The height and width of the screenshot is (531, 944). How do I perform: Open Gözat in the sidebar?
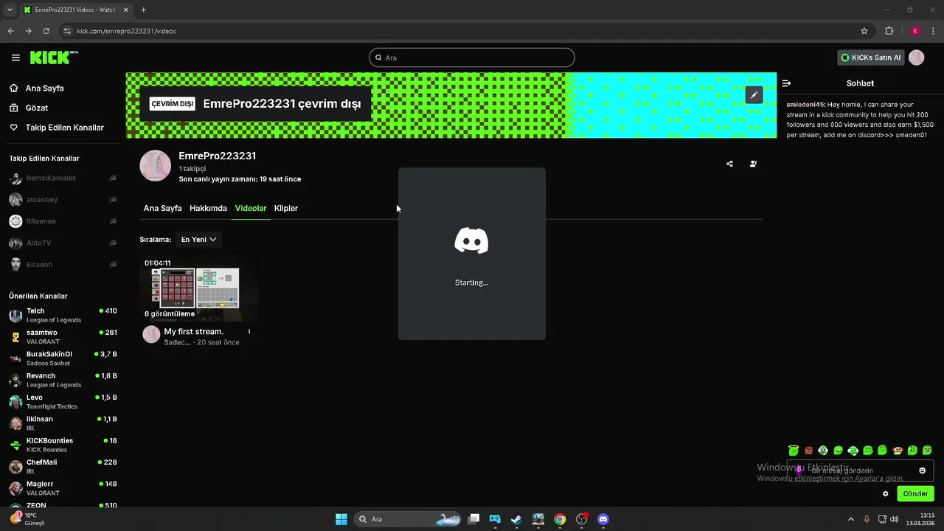tap(36, 108)
